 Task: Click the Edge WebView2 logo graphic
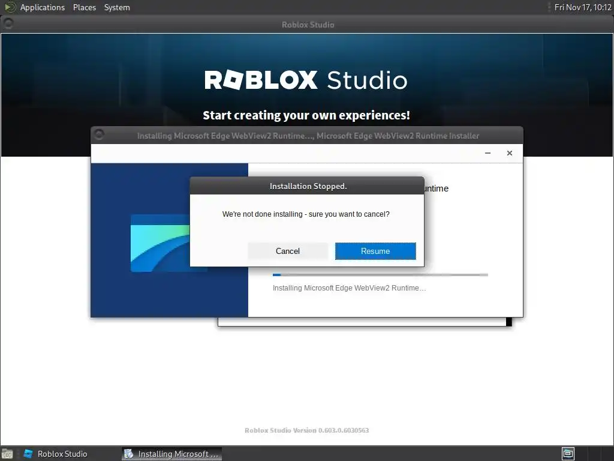point(160,243)
